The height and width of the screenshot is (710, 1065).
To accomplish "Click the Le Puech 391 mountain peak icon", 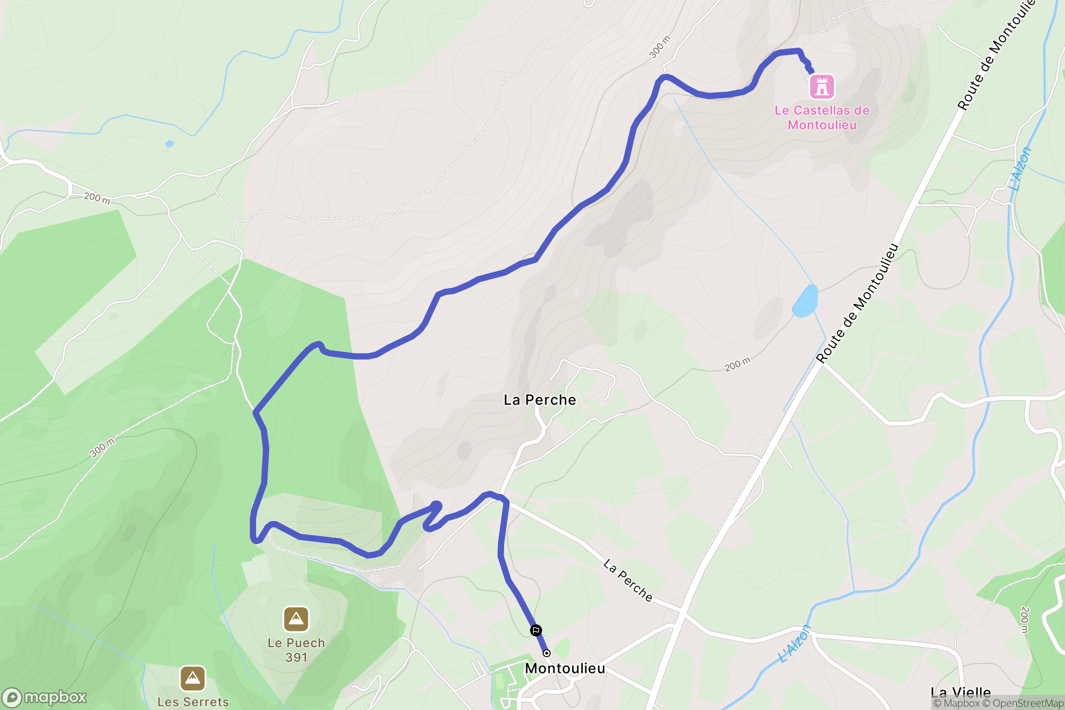I will click(x=296, y=619).
